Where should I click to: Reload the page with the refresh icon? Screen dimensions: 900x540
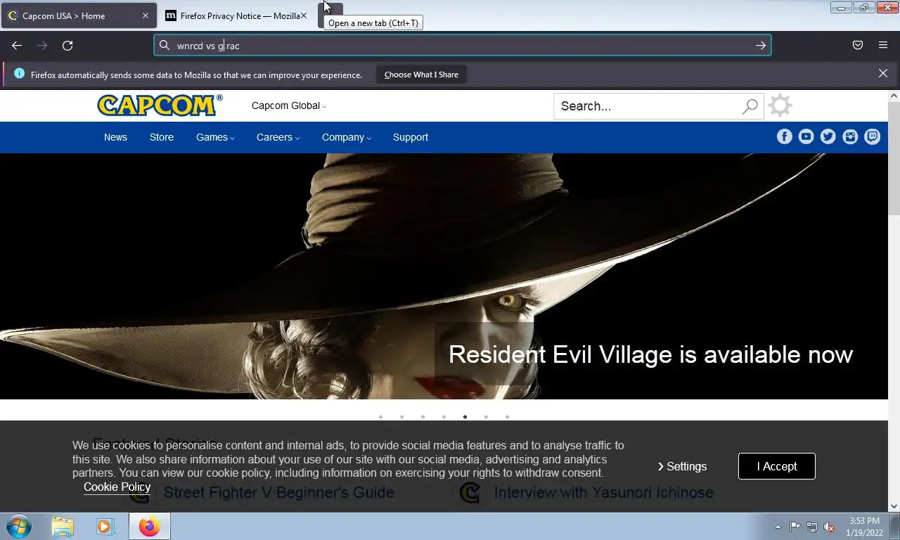[x=67, y=46]
